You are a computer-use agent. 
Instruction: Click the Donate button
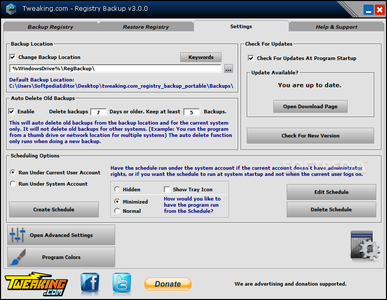pos(168,284)
